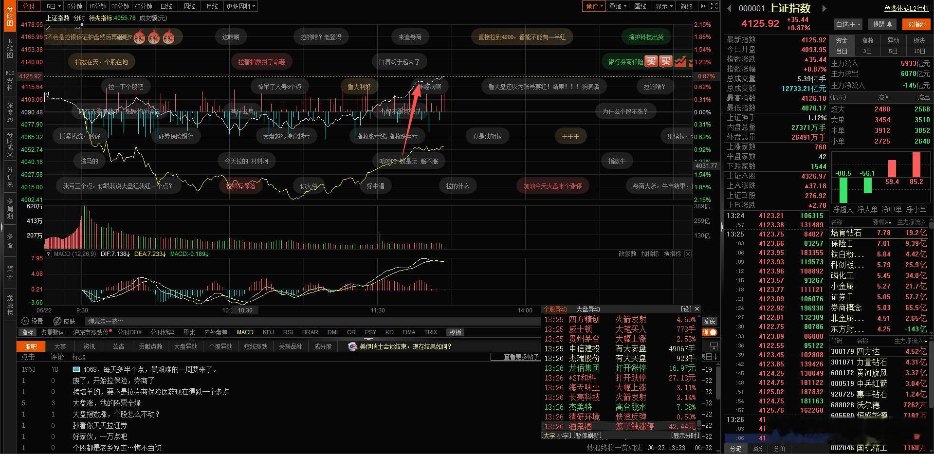Open 分时成交 in the left sidebar
Viewport: 934px width, 454px height.
click(10, 145)
